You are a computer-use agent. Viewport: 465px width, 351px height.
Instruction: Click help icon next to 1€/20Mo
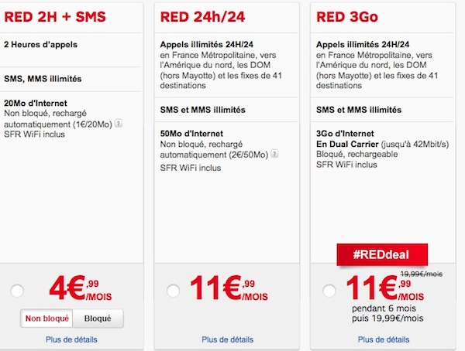coord(119,123)
